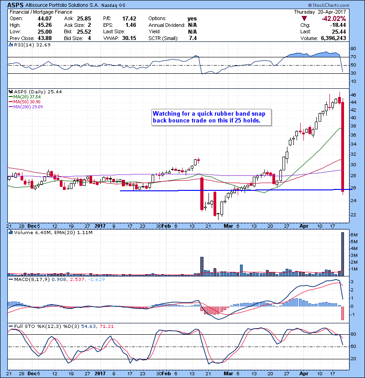
Task: Click the red down-triangle change indicator
Action: 304,18
